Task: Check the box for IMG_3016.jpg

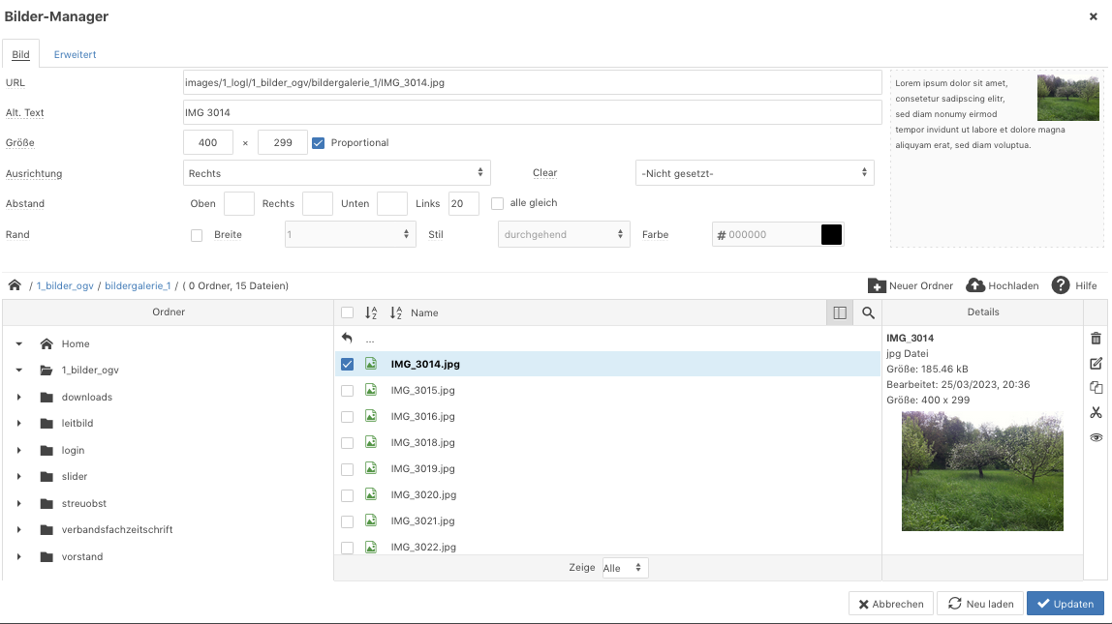Action: click(x=348, y=417)
